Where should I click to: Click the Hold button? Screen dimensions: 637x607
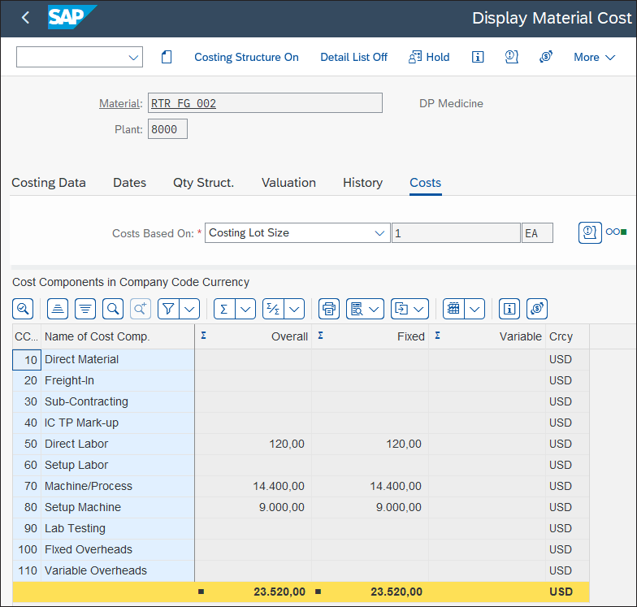coord(429,57)
